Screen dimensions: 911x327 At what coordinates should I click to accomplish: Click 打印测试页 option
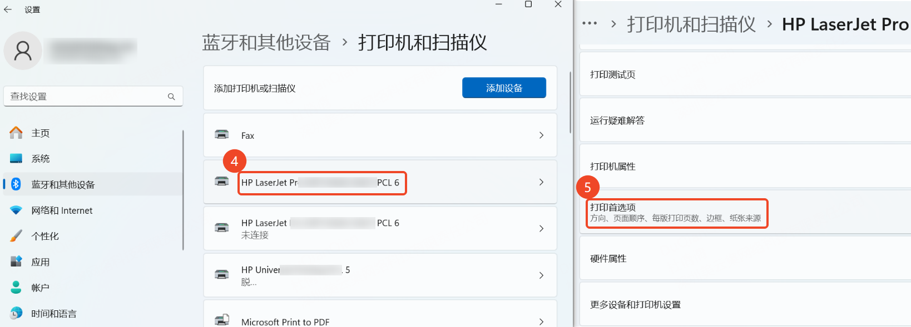[x=745, y=74]
